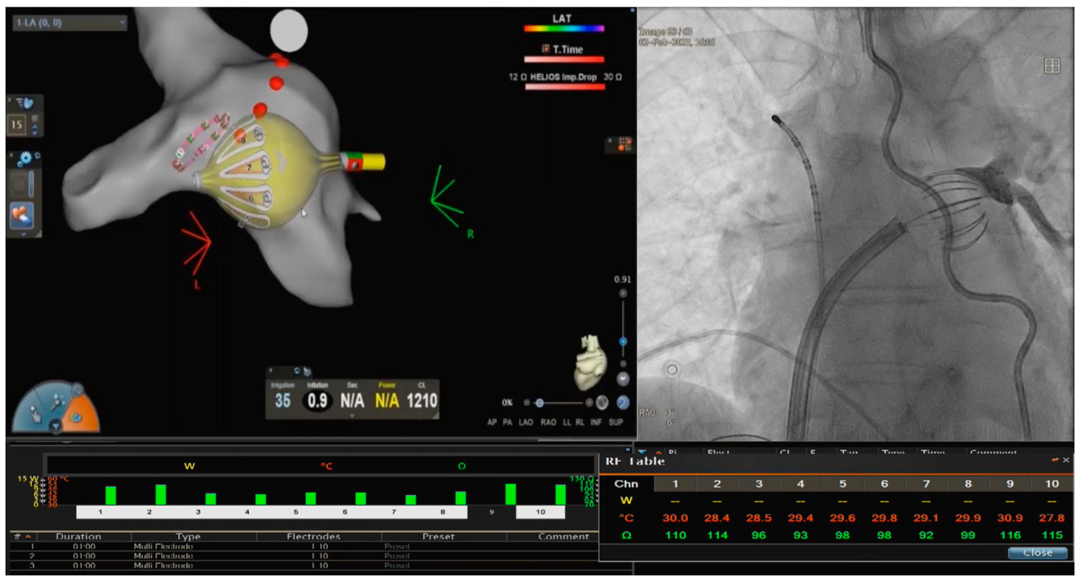Open the map selector dropdown 1-LA

click(x=69, y=23)
